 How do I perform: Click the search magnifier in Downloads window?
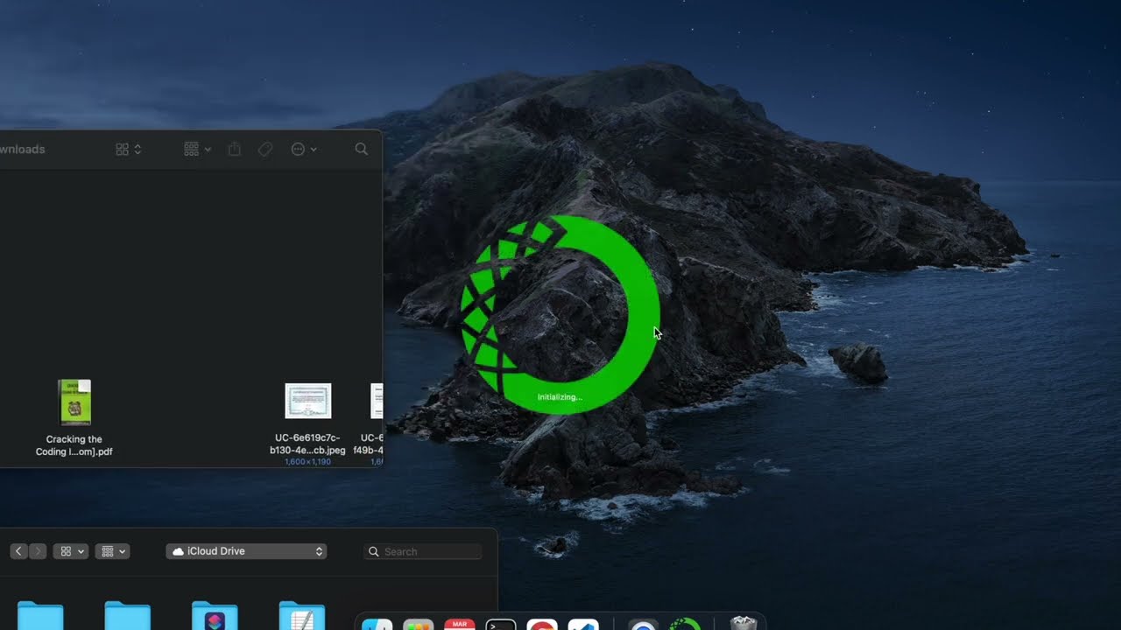361,150
